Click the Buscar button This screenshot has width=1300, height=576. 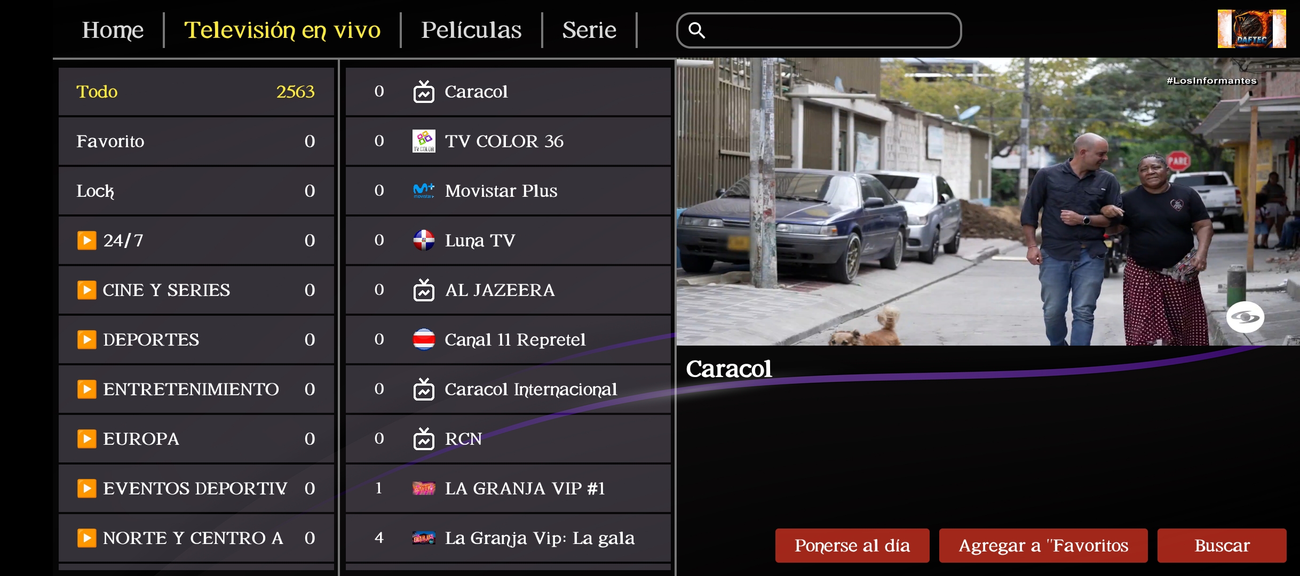(x=1222, y=546)
